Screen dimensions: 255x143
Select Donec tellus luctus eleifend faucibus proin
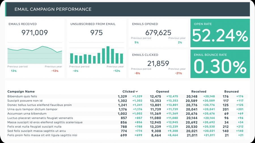point(127,105)
